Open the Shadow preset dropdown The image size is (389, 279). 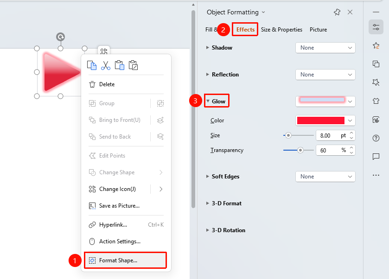pos(325,48)
